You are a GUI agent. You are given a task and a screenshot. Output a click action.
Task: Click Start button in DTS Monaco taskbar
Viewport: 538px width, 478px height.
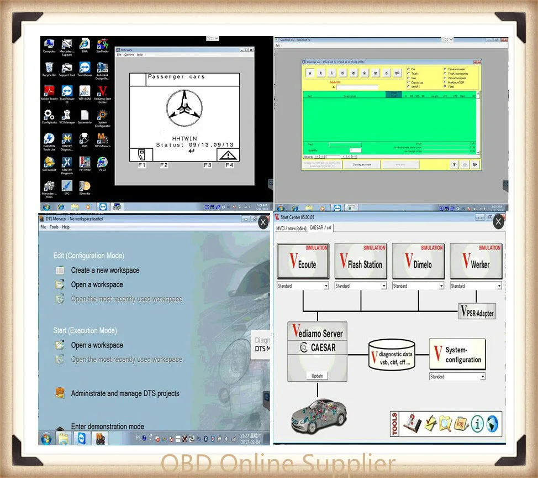pyautogui.click(x=46, y=439)
